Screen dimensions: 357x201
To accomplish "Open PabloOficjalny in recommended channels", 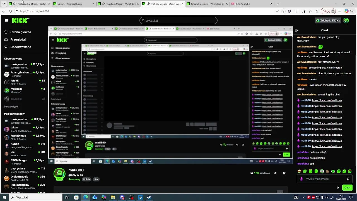I will pos(24,186).
